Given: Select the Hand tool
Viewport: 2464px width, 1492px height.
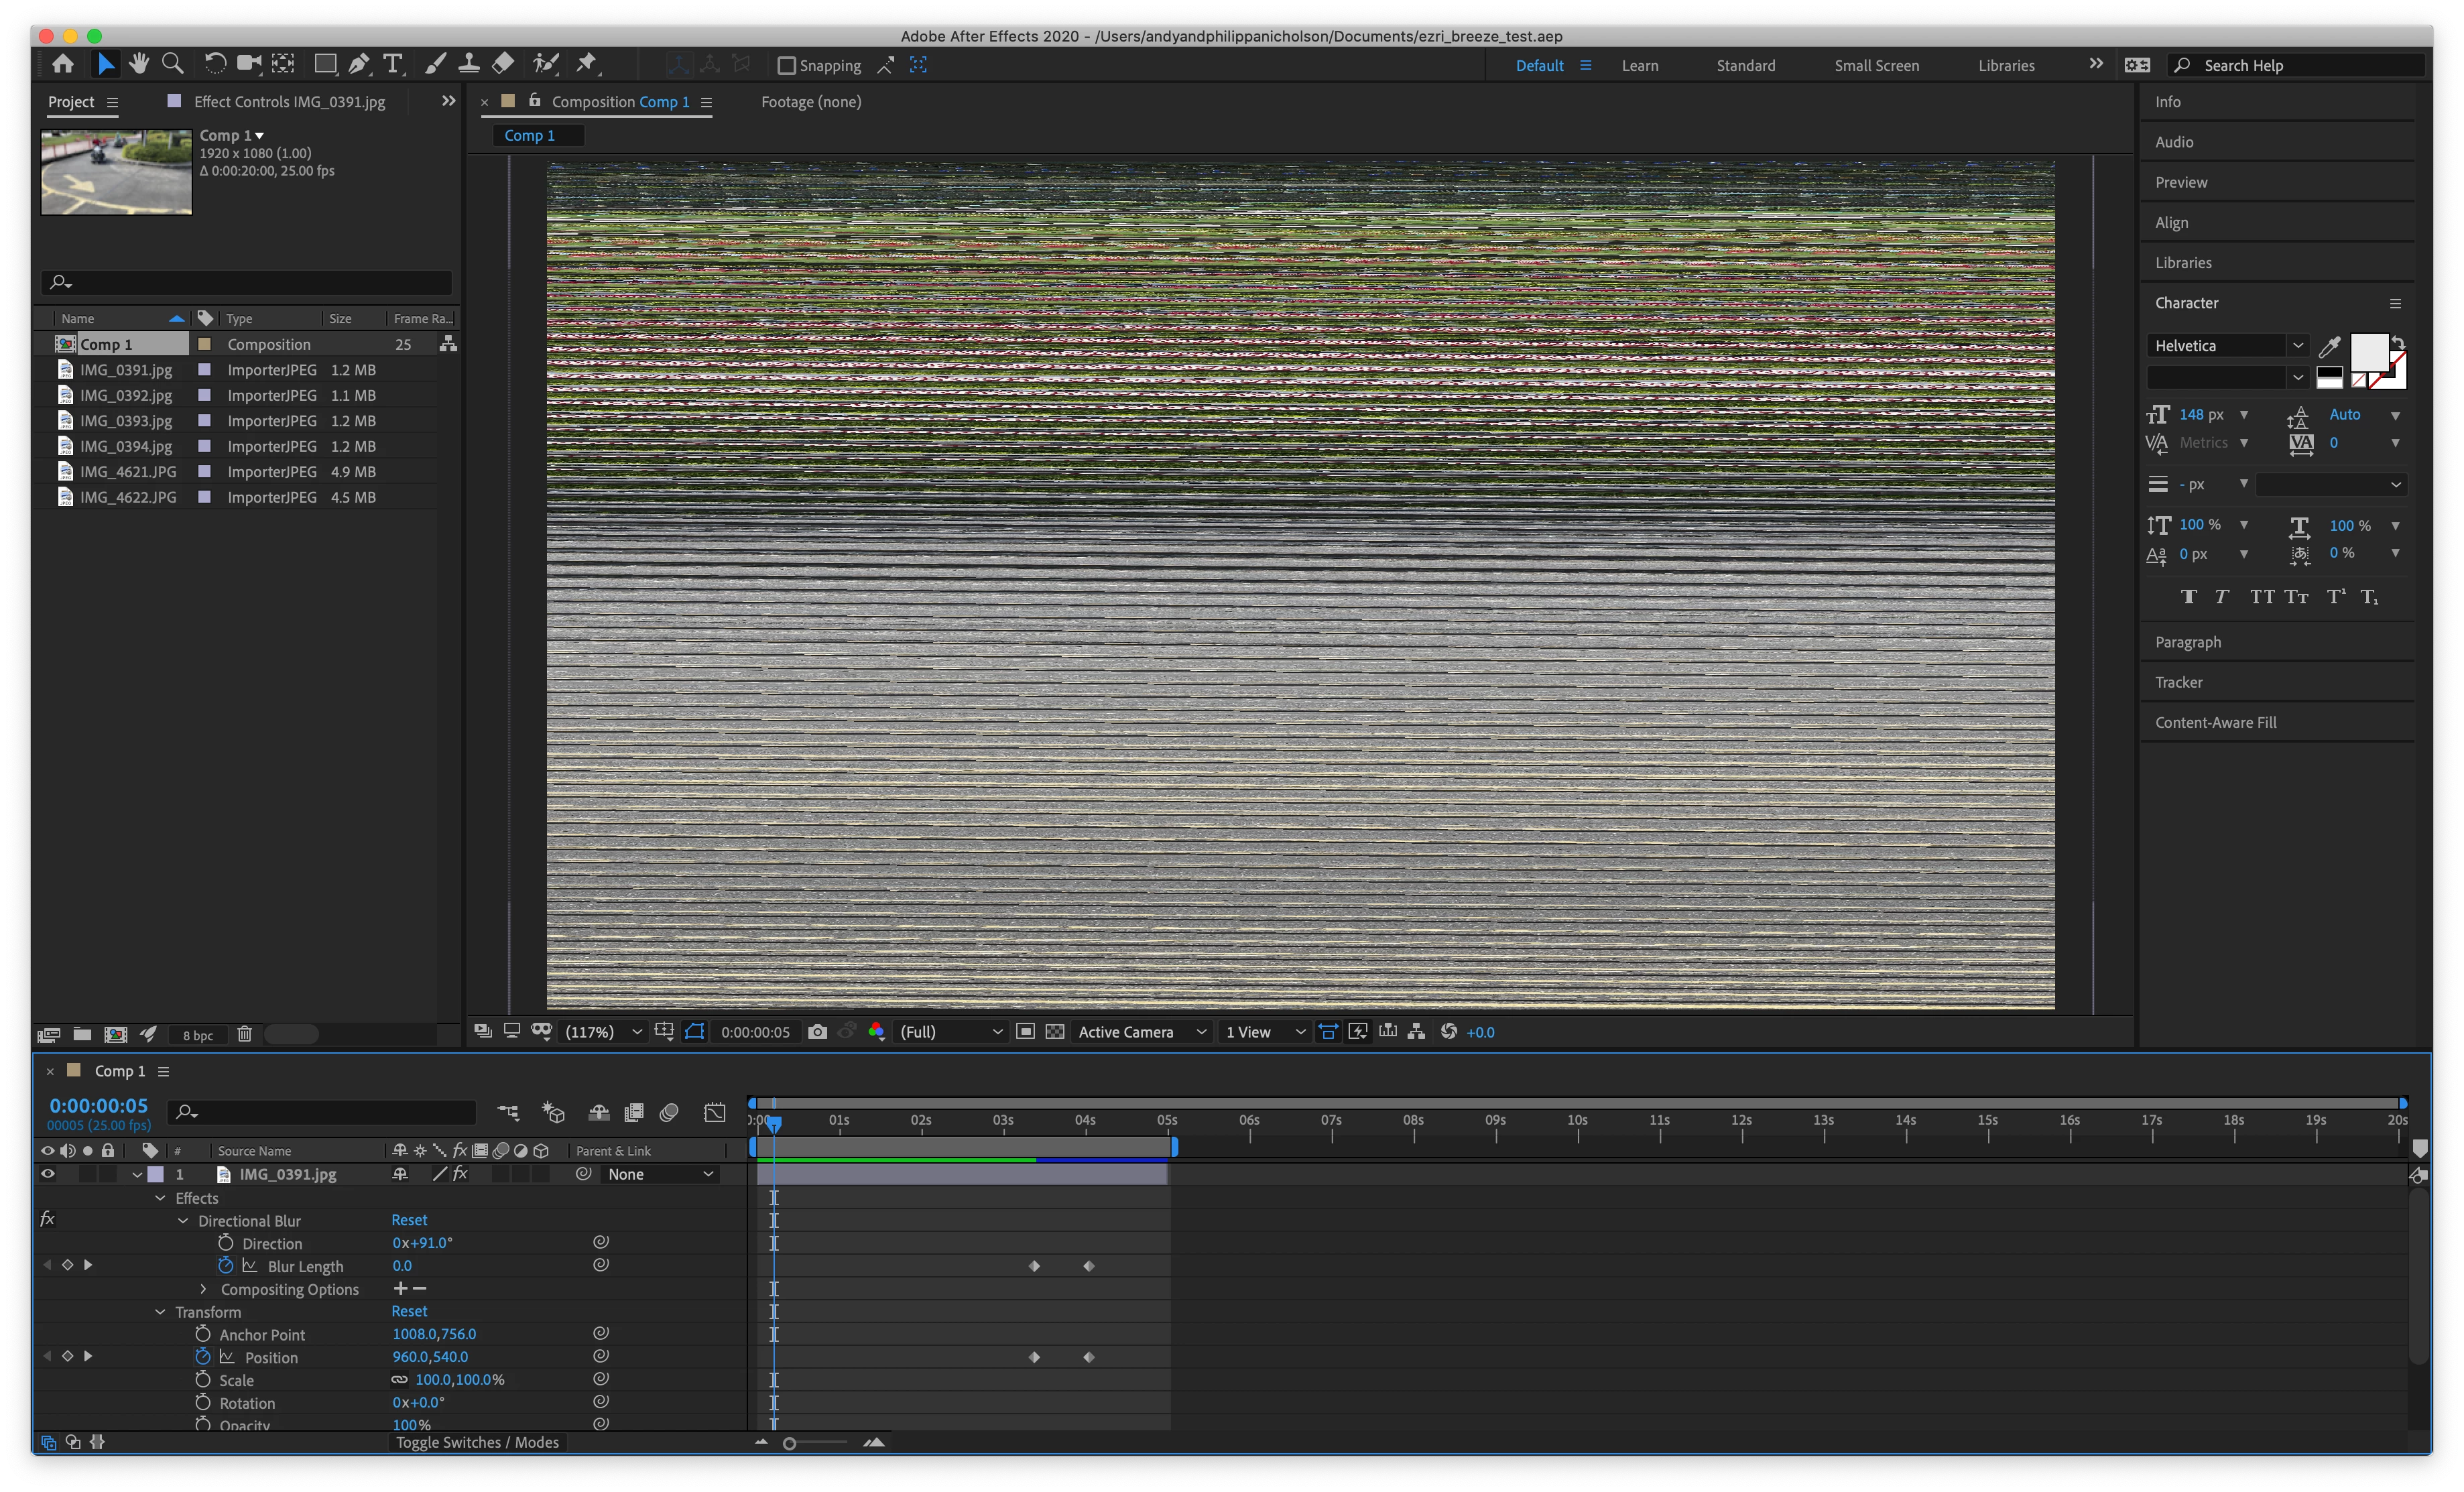Looking at the screenshot, I should (x=139, y=64).
